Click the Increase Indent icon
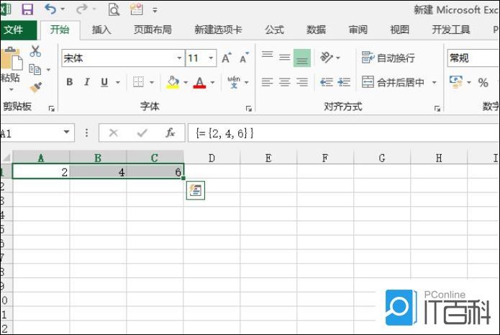Screen dimensions: 500x335 tap(344, 82)
